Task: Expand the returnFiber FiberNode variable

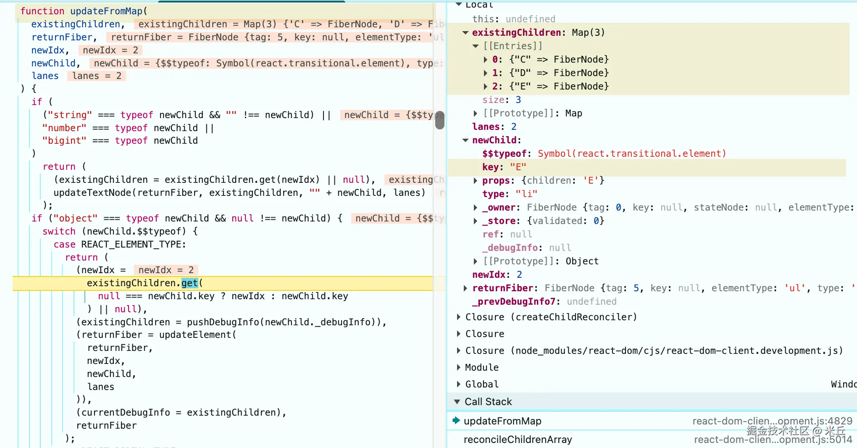Action: click(465, 288)
